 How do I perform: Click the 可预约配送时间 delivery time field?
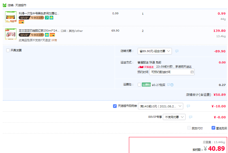[172, 72]
